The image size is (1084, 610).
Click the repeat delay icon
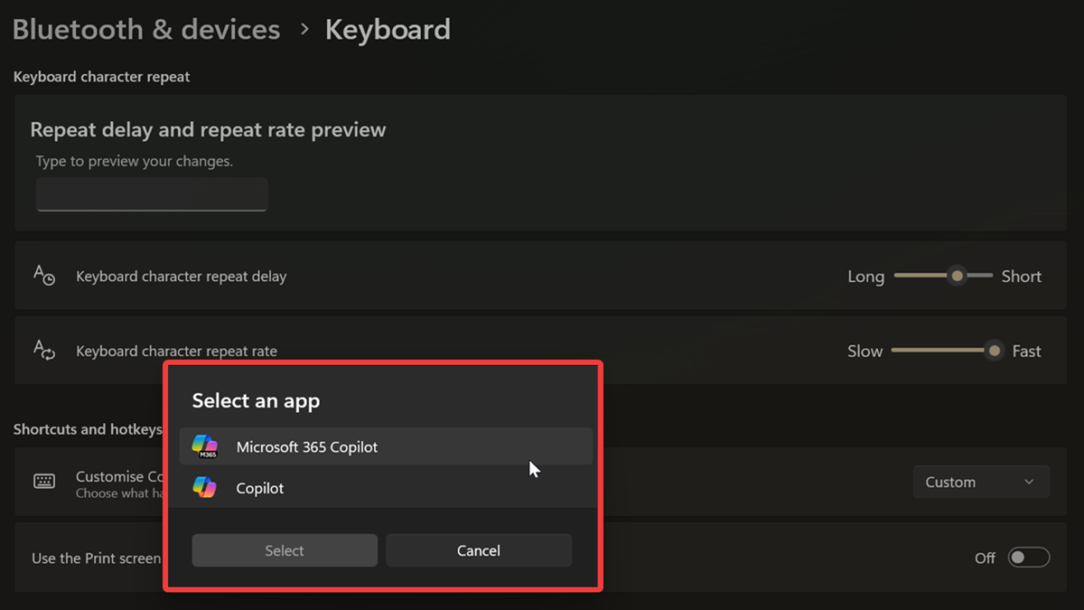(x=44, y=275)
